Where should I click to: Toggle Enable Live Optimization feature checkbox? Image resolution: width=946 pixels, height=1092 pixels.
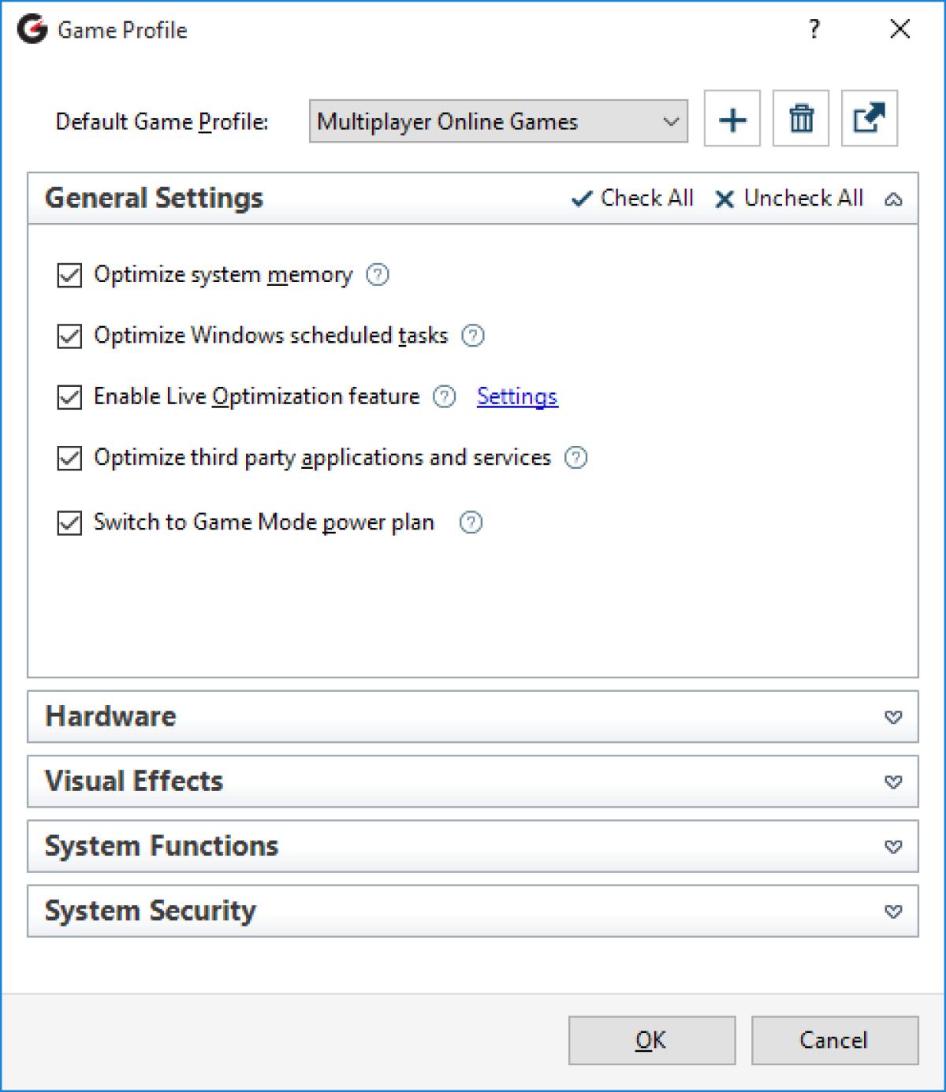coord(69,397)
